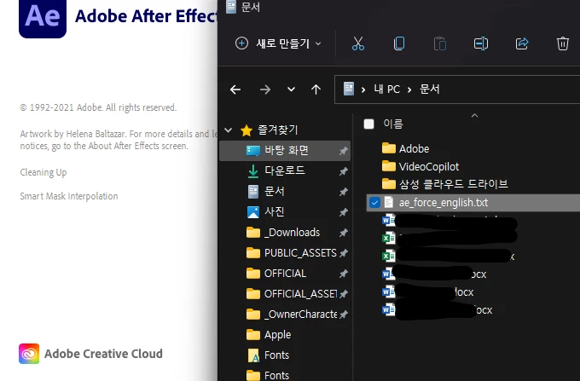Collapse the 즐겨찾기 tree section

point(229,130)
